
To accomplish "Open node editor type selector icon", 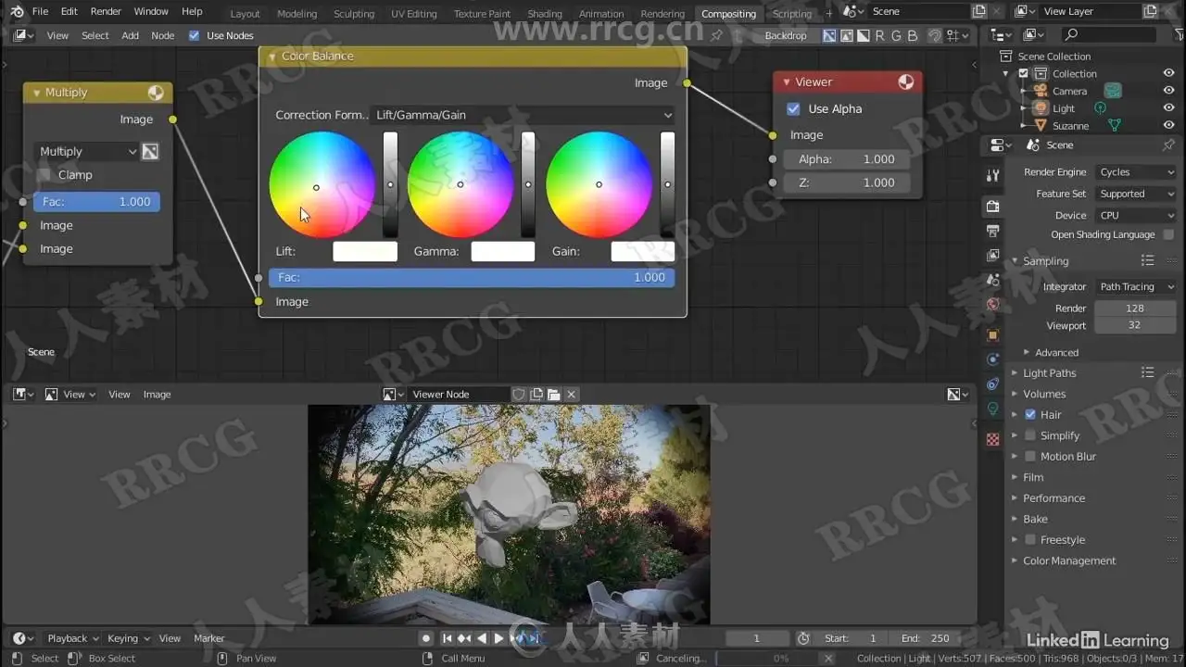I will coord(24,35).
